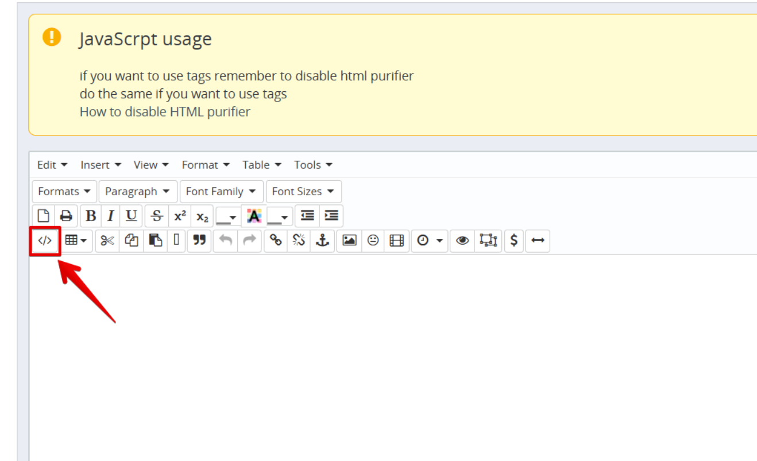The width and height of the screenshot is (757, 461).
Task: Open the source code editor button
Action: [45, 241]
